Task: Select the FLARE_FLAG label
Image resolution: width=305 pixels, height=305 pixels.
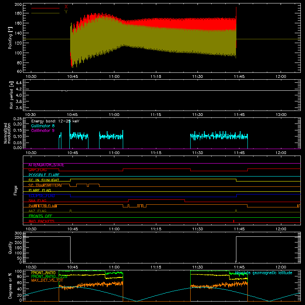Action: tap(40, 190)
